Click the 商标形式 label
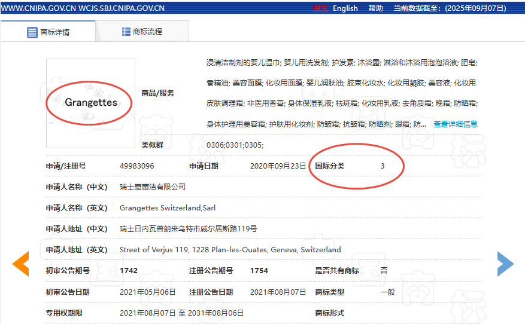525x324 pixels. (x=329, y=313)
